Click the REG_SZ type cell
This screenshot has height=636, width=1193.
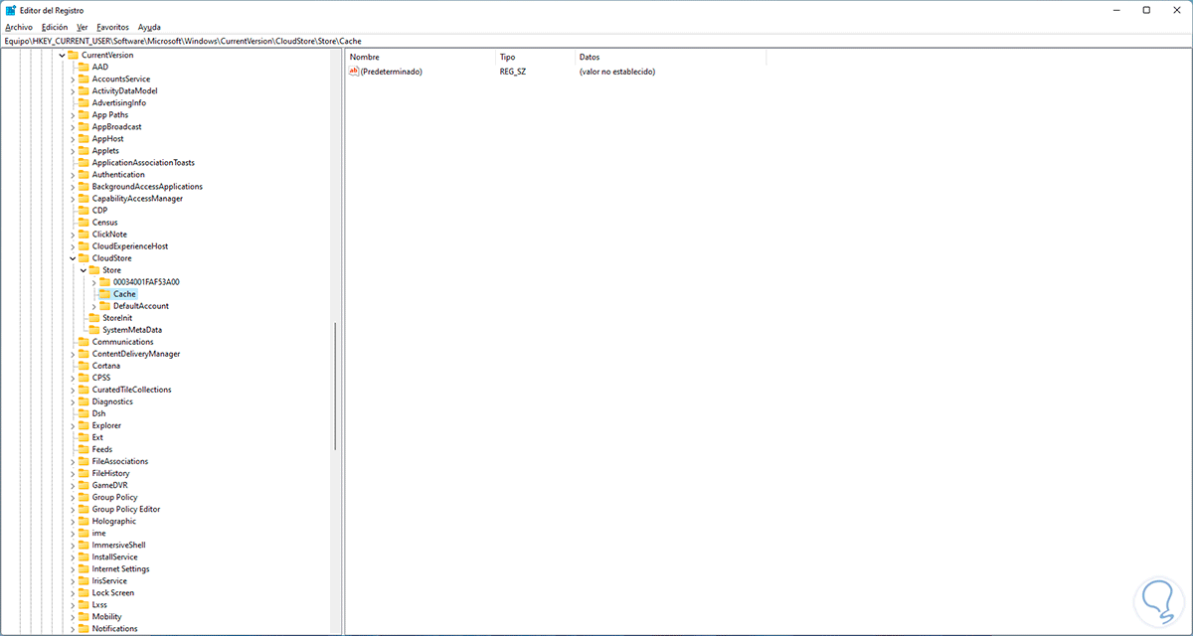(x=515, y=72)
